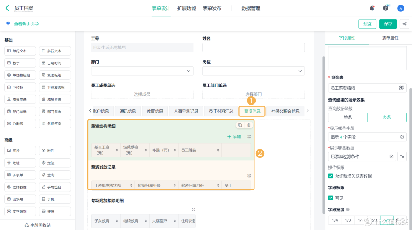The image size is (412, 230).
Task: Add a 手写签名 field
Action: [55, 187]
